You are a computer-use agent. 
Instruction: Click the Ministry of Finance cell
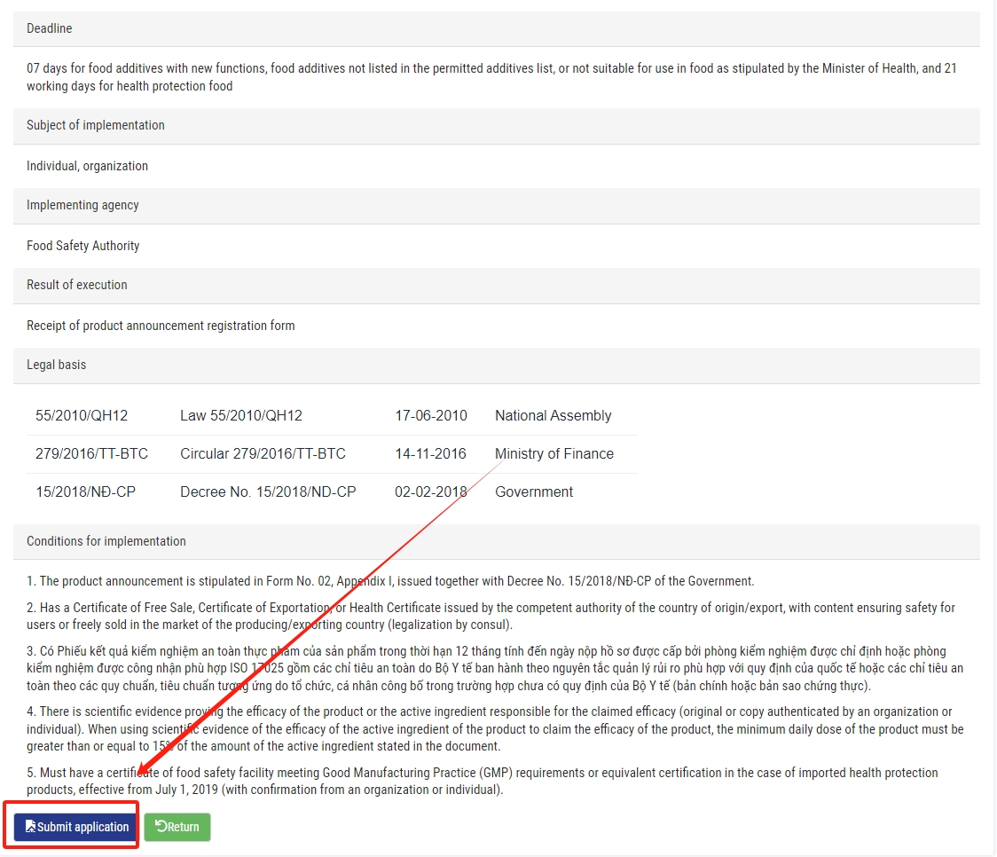click(554, 454)
